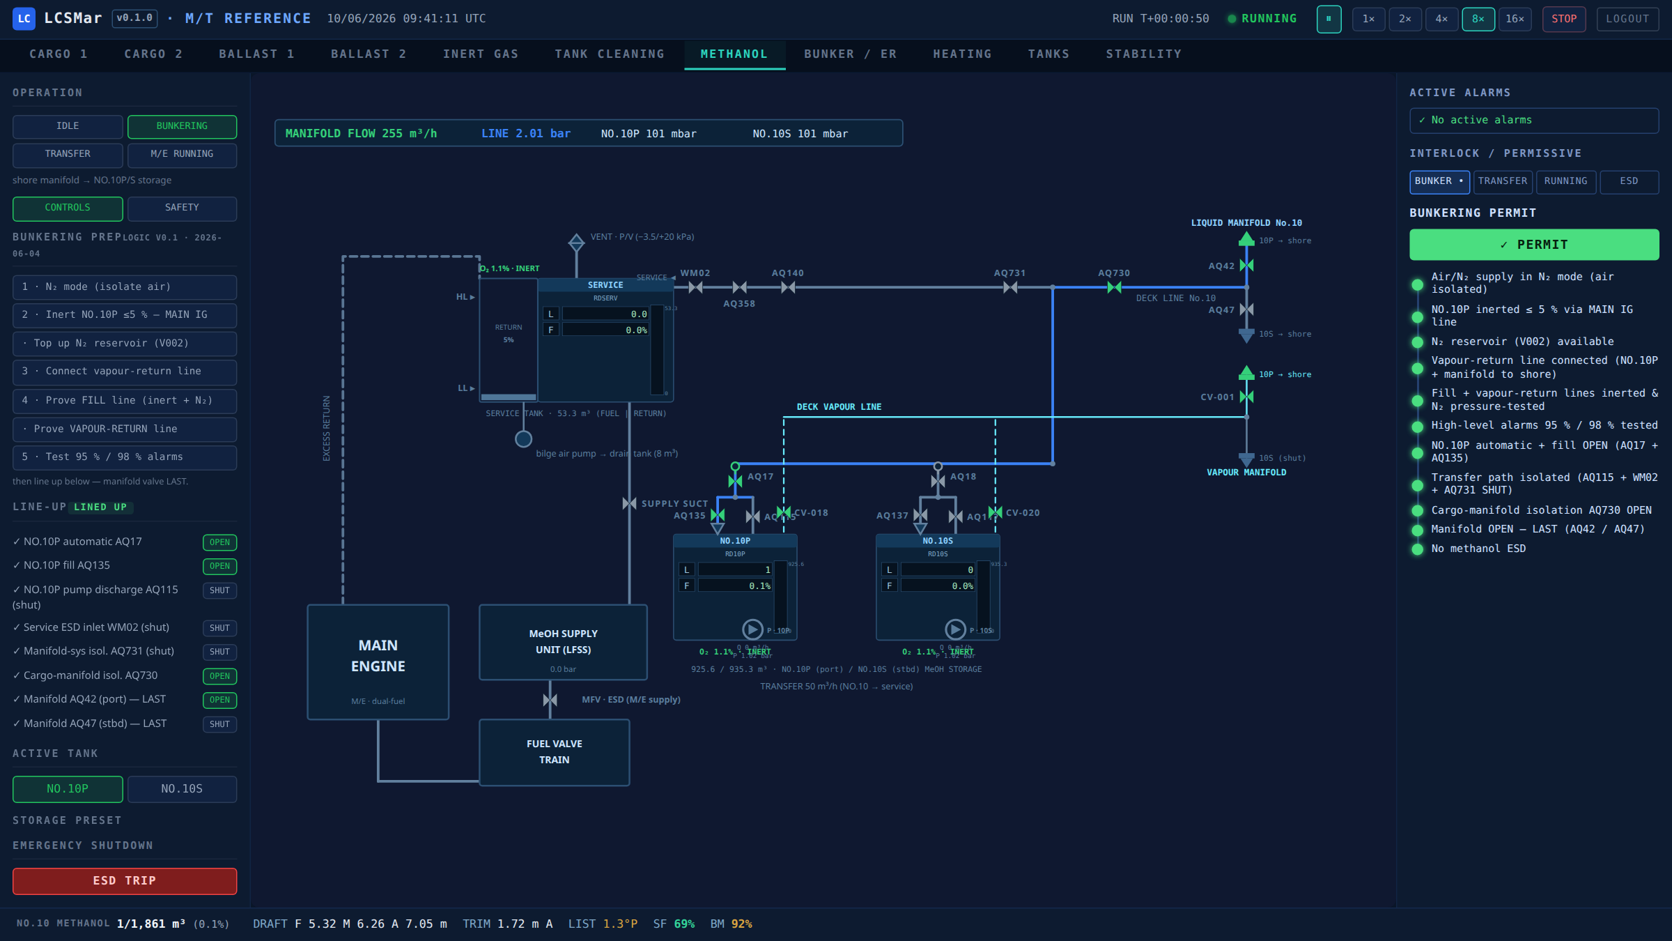Switch to the BALLAST 2 tab
The width and height of the screenshot is (1672, 941).
[369, 54]
